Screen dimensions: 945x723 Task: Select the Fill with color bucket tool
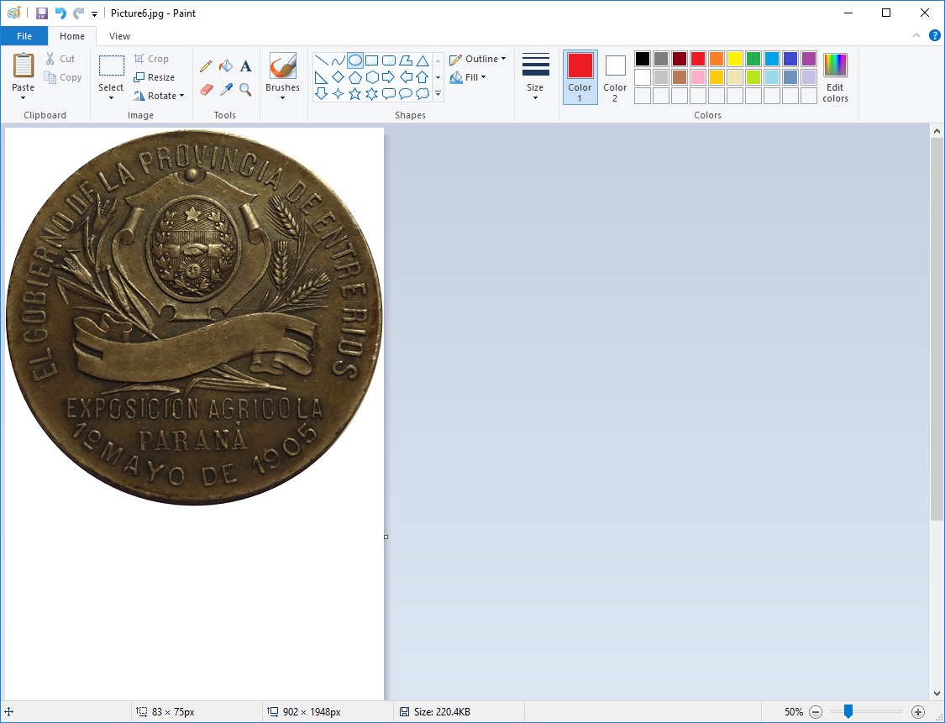(x=226, y=66)
